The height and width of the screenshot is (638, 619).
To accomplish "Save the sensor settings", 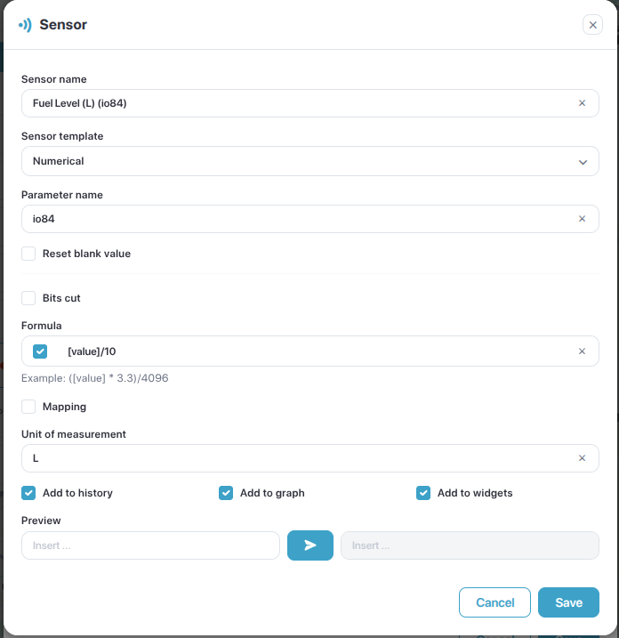I will coord(568,602).
